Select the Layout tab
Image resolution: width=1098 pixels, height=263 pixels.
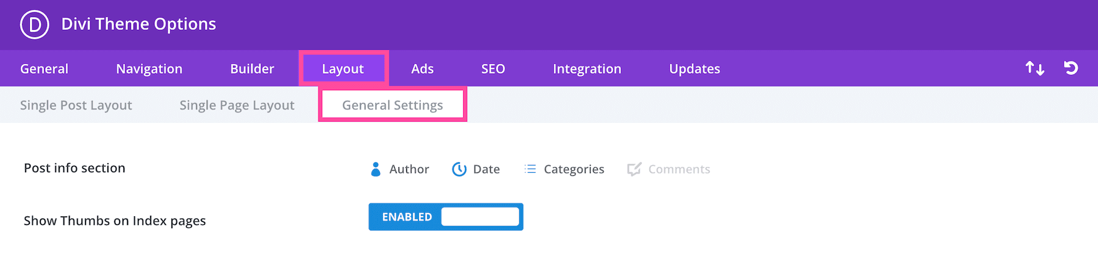coord(343,69)
